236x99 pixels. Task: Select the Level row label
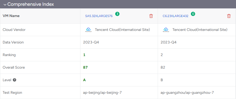coord(7,80)
